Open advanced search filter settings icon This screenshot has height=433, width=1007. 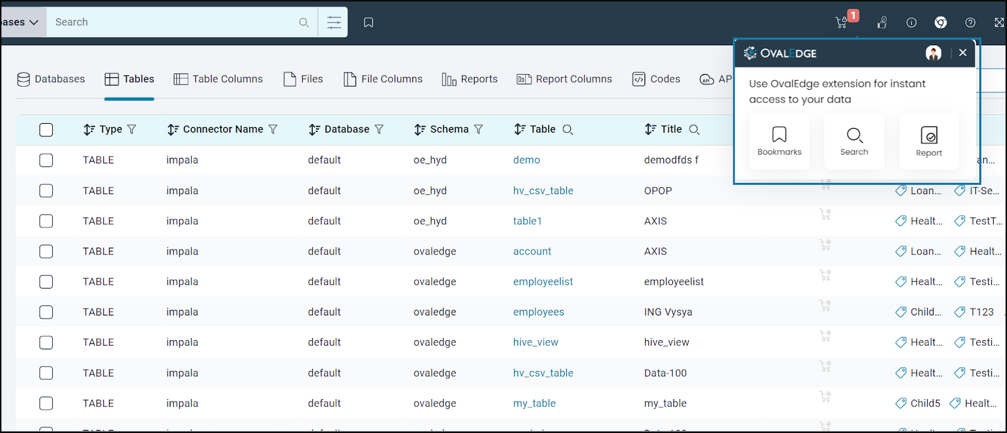pyautogui.click(x=334, y=23)
